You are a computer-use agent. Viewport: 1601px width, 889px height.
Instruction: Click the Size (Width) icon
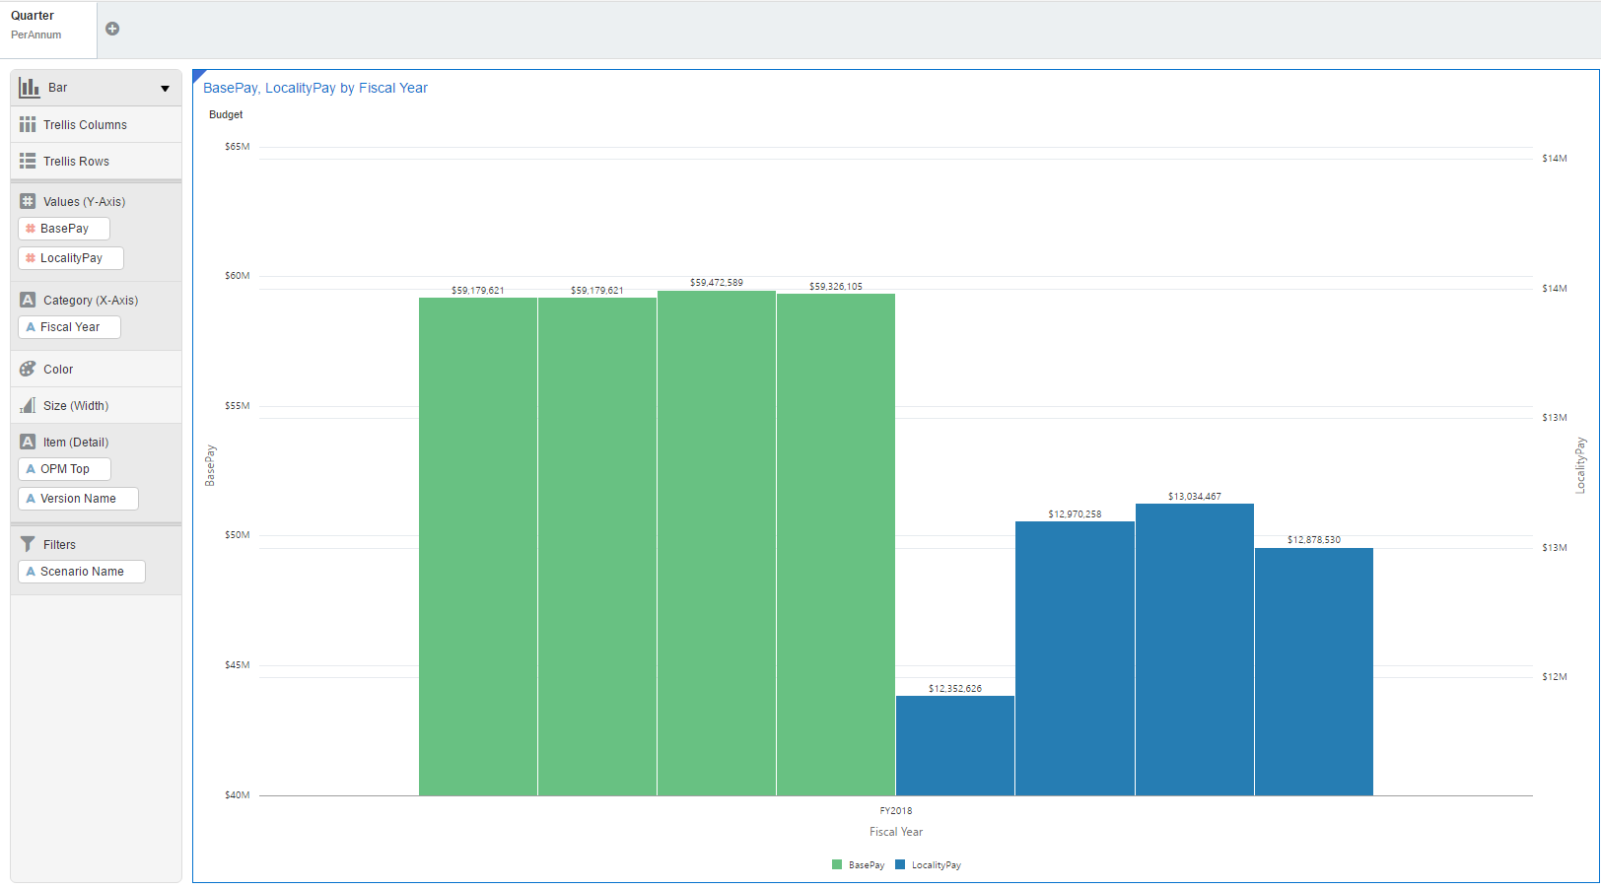coord(28,405)
